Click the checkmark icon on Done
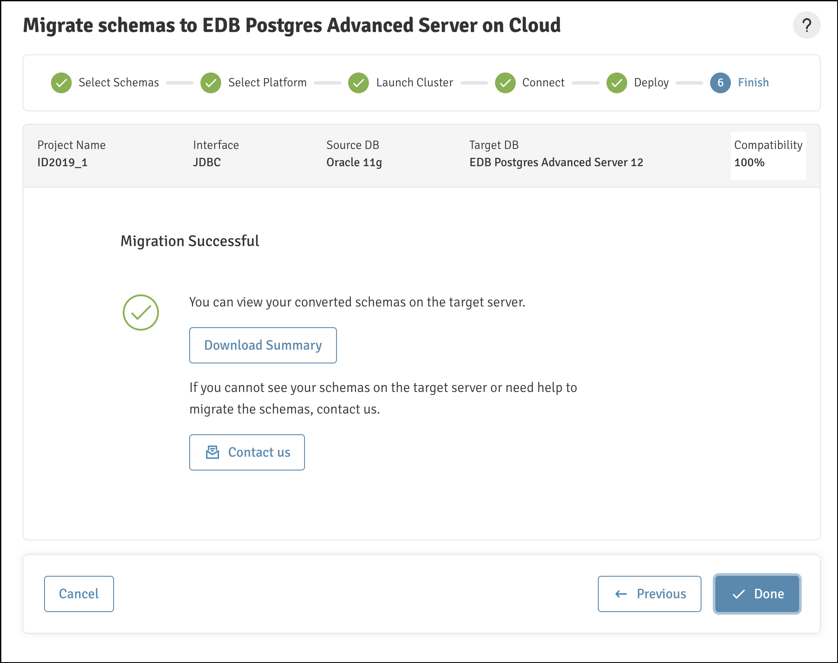This screenshot has width=838, height=663. point(739,594)
